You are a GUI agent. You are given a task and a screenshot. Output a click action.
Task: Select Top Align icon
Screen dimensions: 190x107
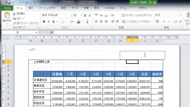click(x=96, y=15)
